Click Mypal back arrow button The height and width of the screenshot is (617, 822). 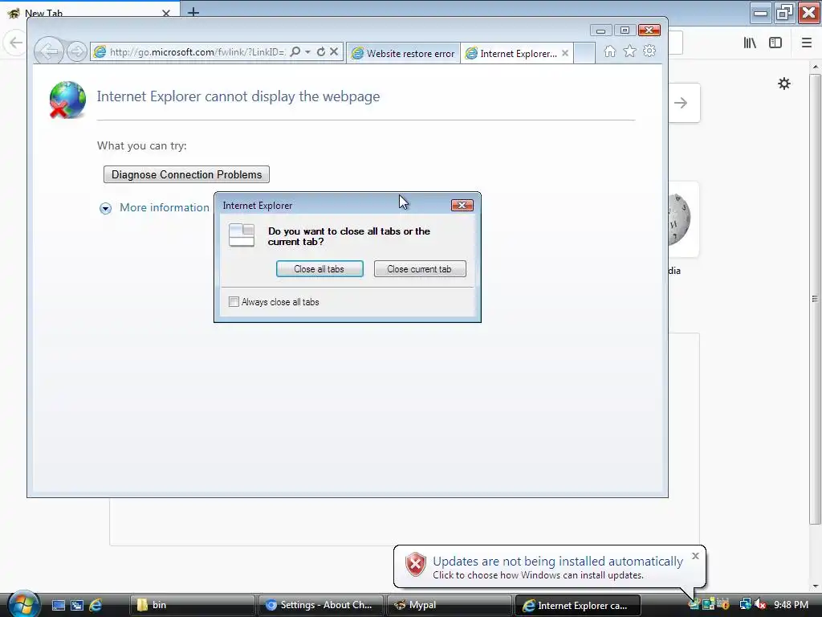[15, 43]
